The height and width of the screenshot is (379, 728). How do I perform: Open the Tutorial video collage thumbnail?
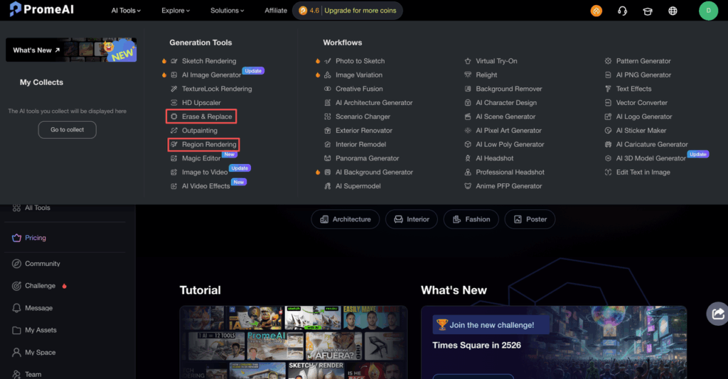click(294, 342)
